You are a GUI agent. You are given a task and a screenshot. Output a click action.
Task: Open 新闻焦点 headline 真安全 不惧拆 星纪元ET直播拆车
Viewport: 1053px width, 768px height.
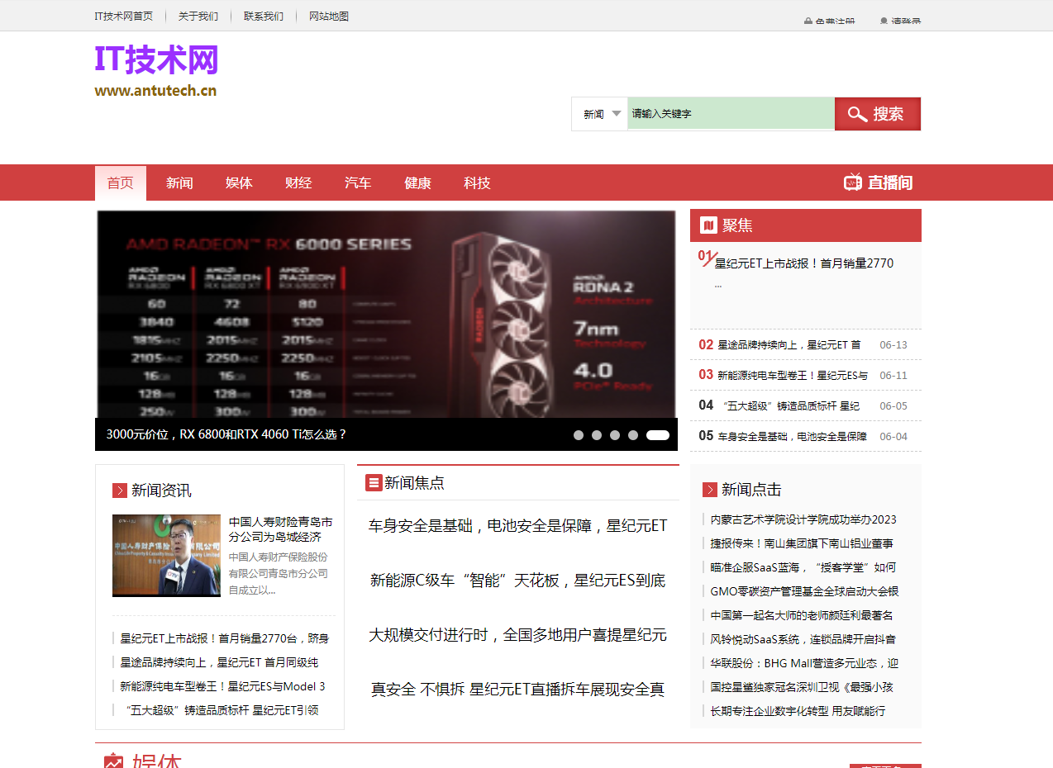pyautogui.click(x=517, y=690)
